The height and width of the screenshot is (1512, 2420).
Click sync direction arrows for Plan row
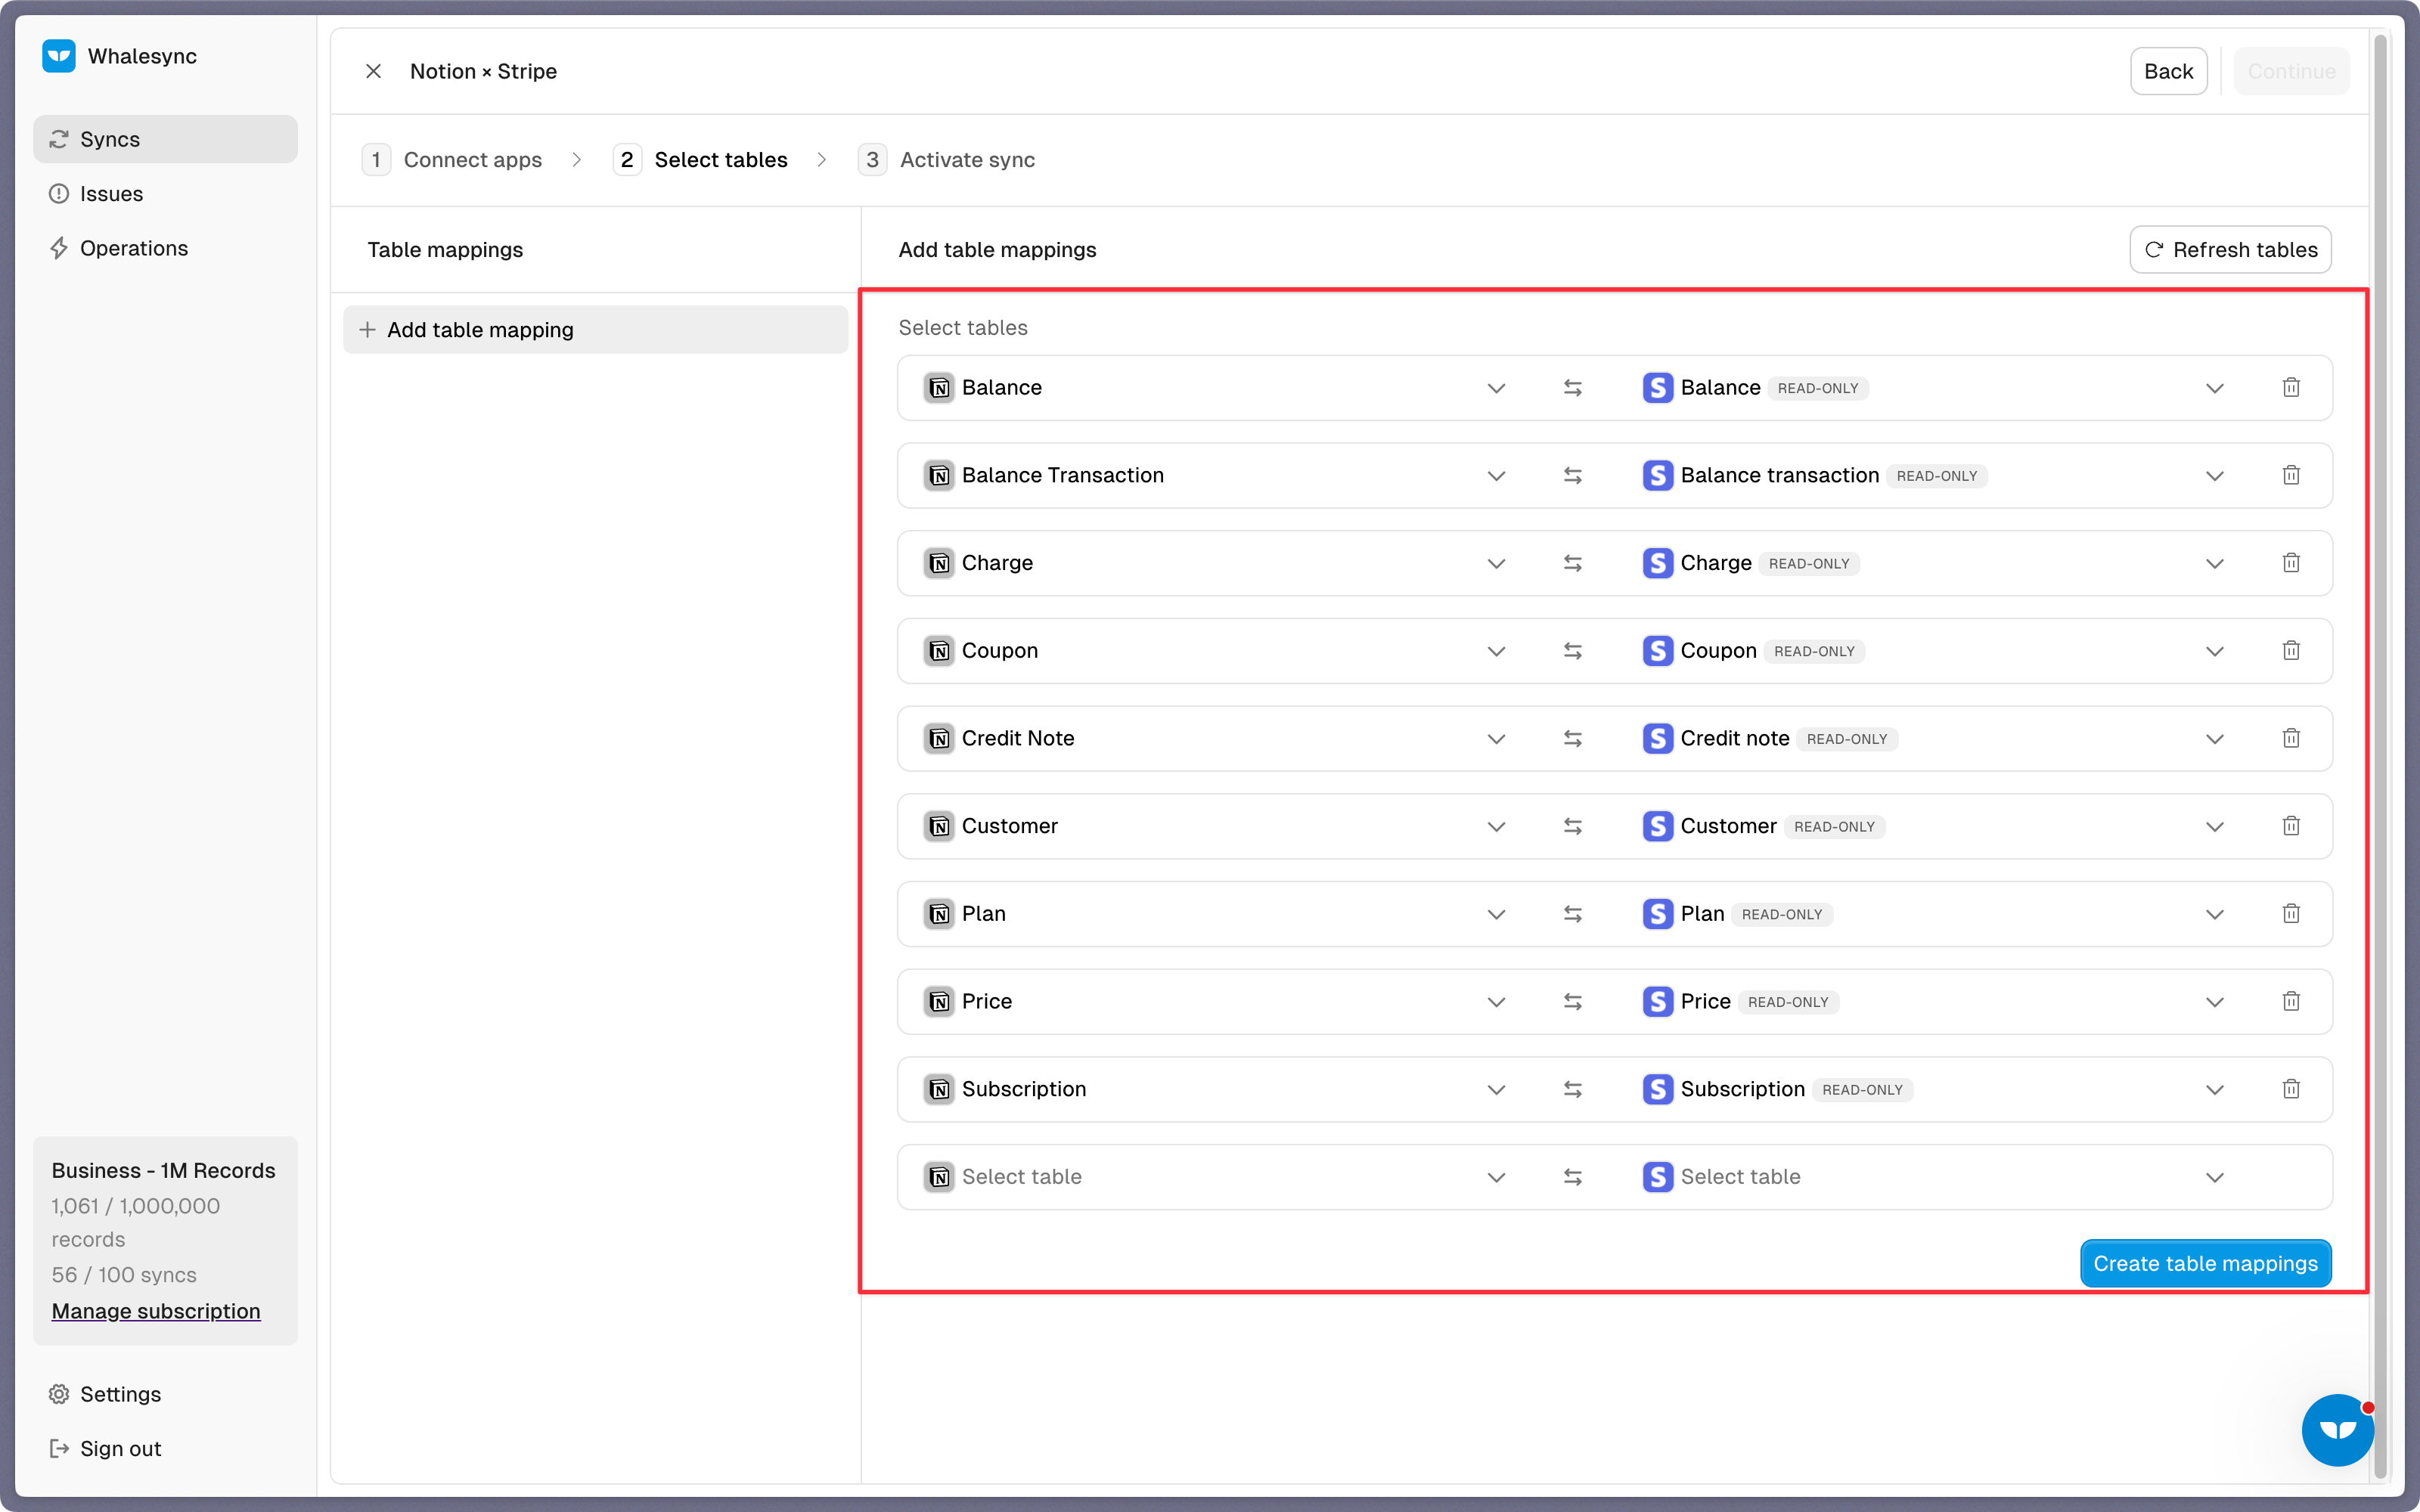point(1573,914)
